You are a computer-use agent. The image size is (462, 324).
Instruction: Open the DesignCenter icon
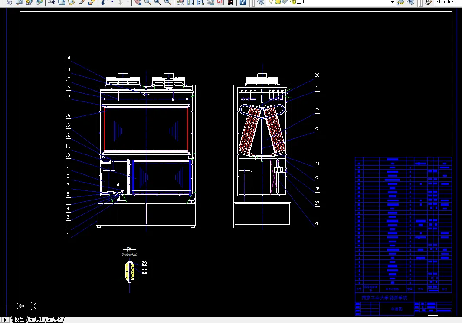point(190,2)
